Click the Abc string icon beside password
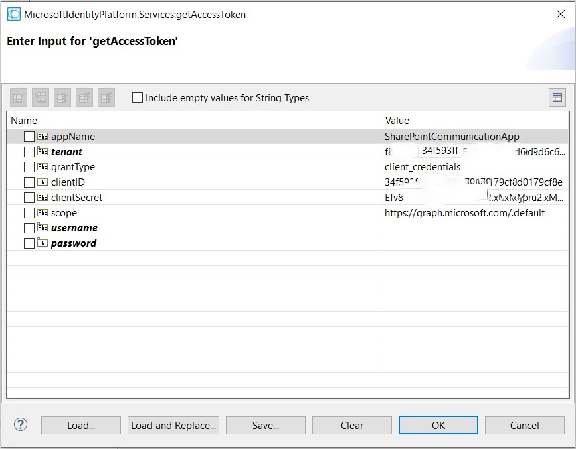Image resolution: width=576 pixels, height=449 pixels. pos(43,243)
